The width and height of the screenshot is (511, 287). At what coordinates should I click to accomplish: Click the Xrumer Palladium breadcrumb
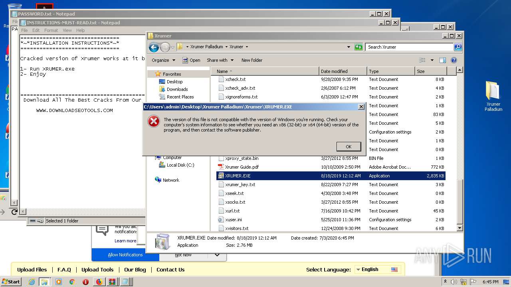coord(206,47)
